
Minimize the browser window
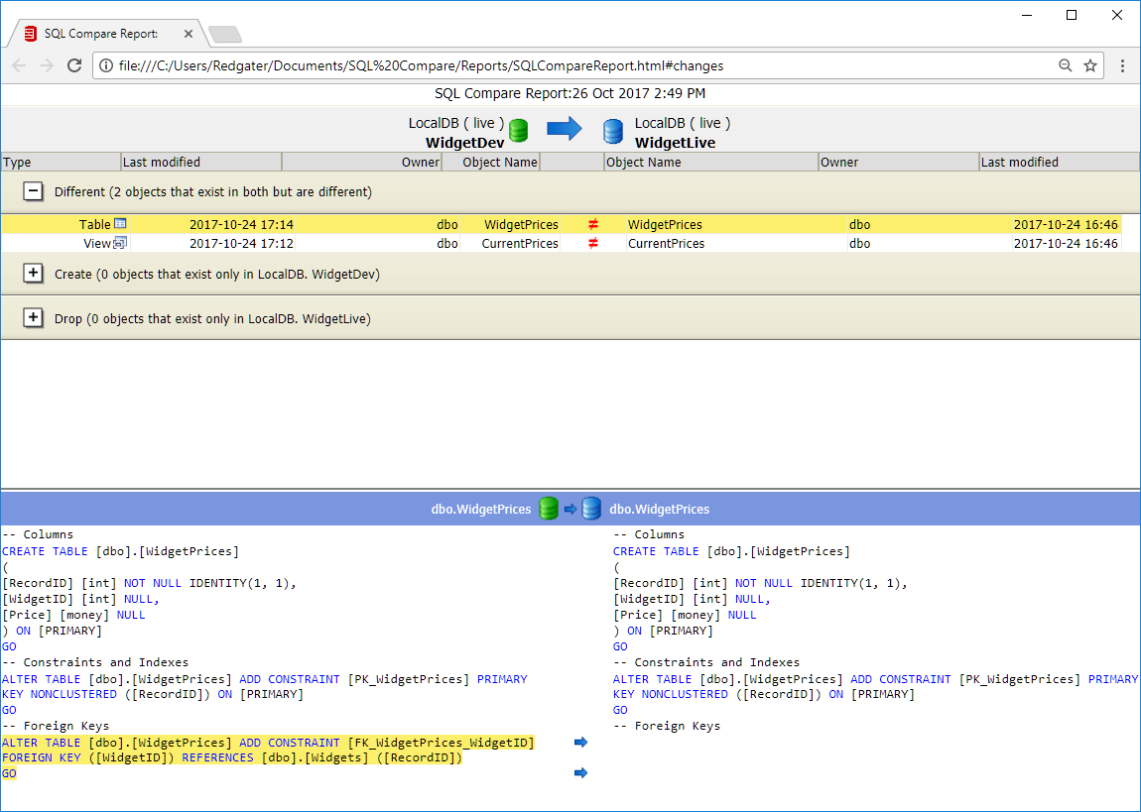tap(1027, 15)
